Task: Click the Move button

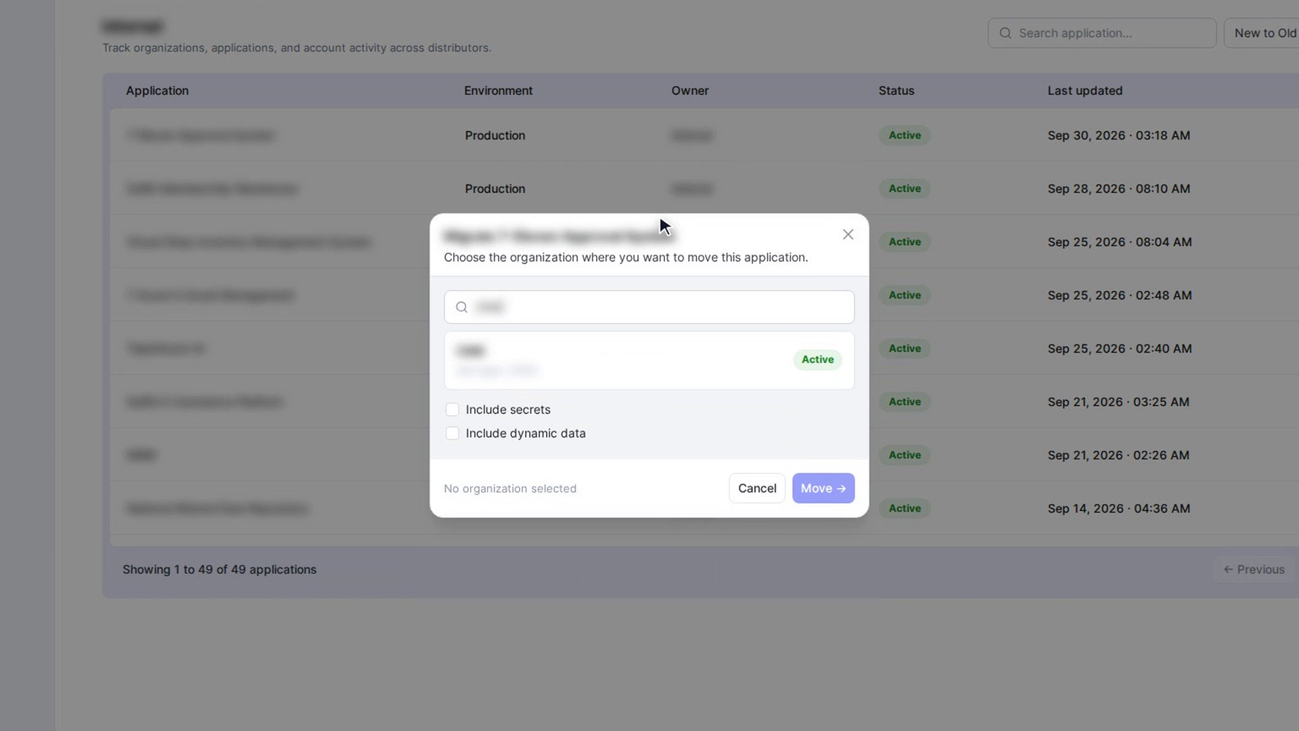Action: pyautogui.click(x=823, y=488)
